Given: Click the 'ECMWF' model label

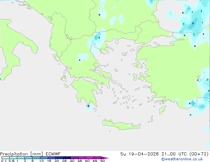Looking at the screenshot, I should [53, 154].
